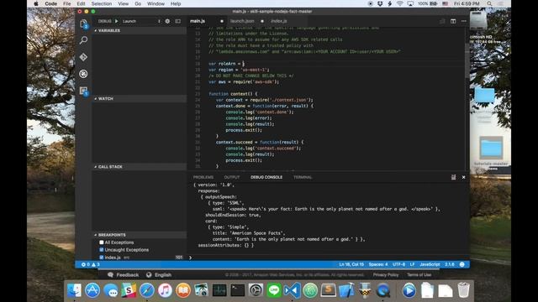Open the Terms of Use link
The height and width of the screenshot is (302, 538).
(x=419, y=275)
